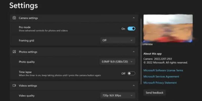
Task: Enable the Time lapse toggle
Action: [131, 73]
